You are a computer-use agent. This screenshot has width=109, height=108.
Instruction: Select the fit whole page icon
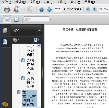16,19
